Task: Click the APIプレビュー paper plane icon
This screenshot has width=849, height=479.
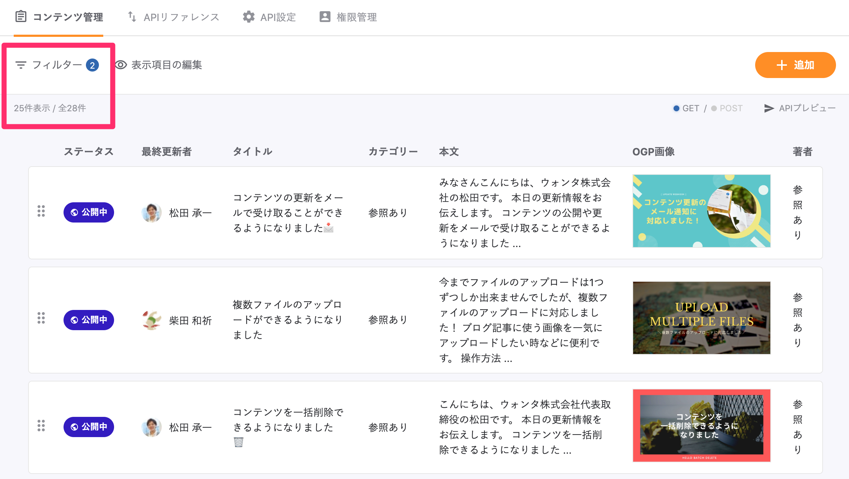Action: tap(769, 108)
